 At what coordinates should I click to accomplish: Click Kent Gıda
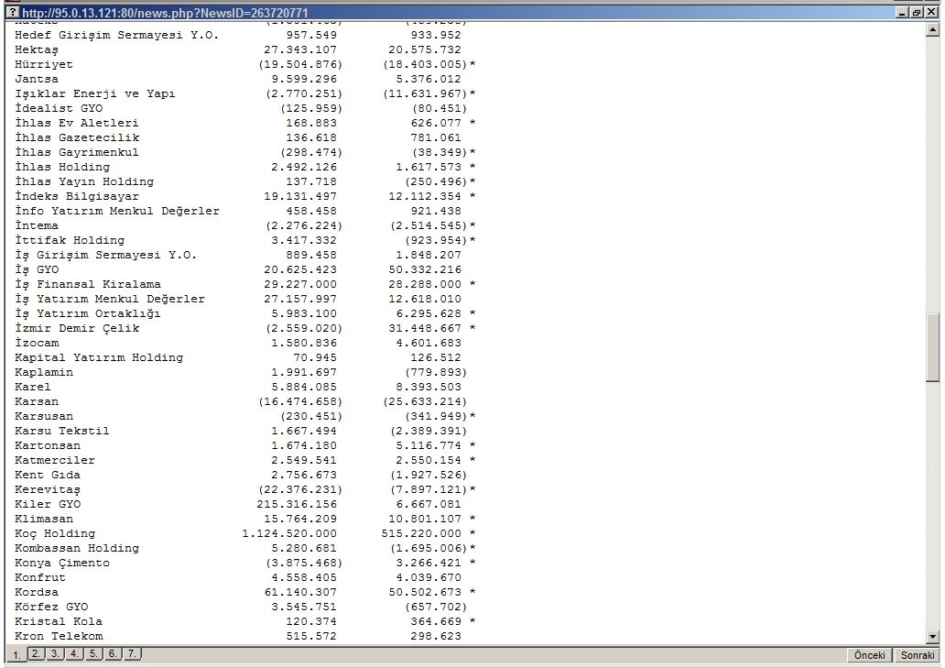[x=47, y=475]
